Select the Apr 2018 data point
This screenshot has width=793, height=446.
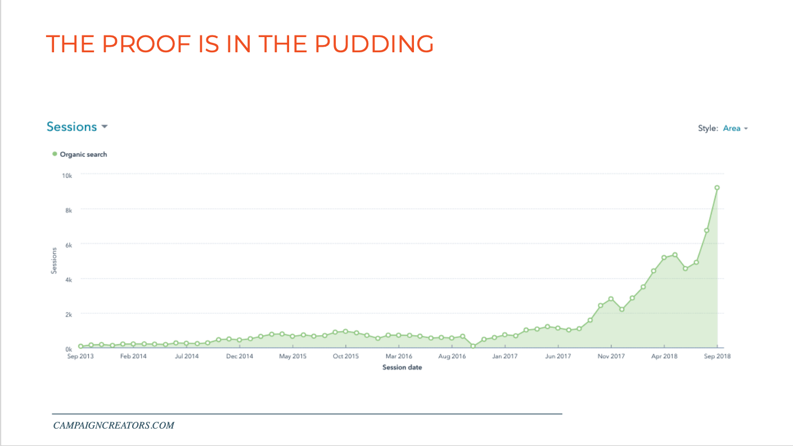click(x=664, y=258)
